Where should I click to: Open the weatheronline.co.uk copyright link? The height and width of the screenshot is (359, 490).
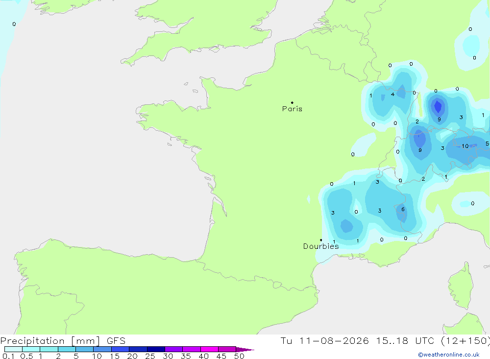[x=449, y=355]
